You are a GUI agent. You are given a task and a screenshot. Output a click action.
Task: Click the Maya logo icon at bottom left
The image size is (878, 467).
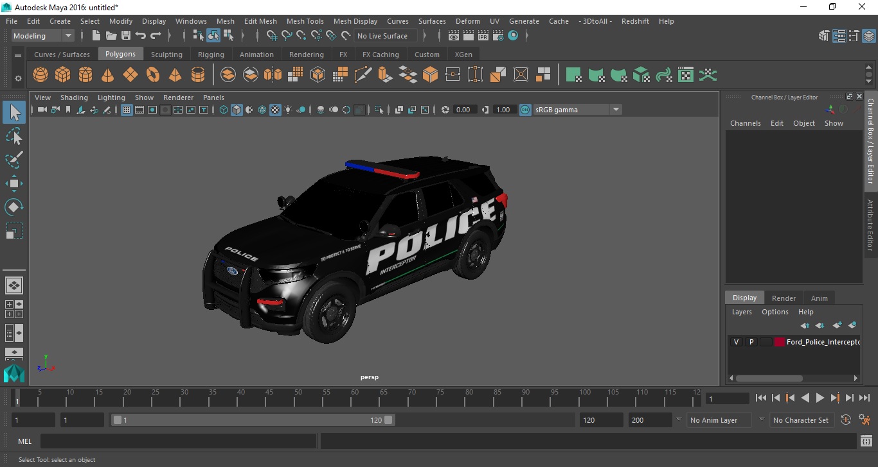pos(14,373)
